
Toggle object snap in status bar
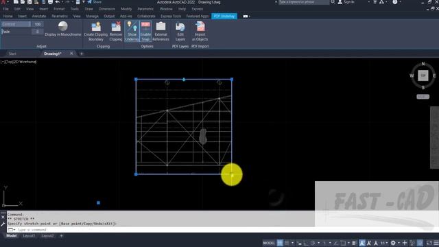343,243
